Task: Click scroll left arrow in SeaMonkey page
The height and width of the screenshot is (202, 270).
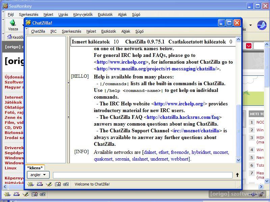Action: pyautogui.click(x=5, y=187)
